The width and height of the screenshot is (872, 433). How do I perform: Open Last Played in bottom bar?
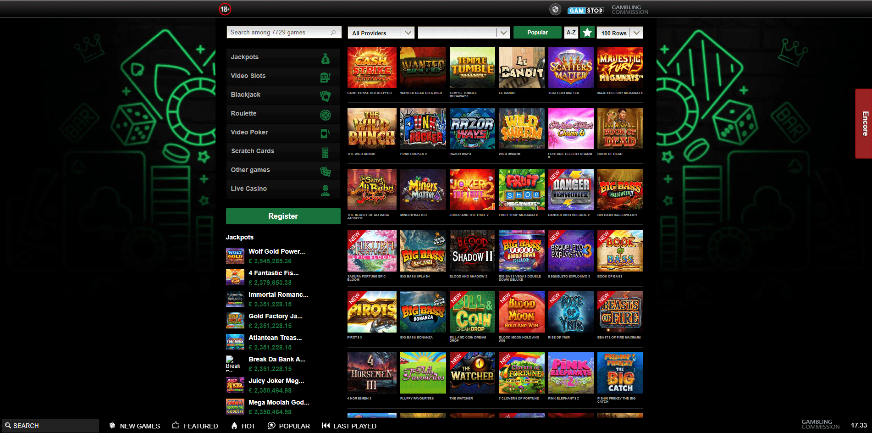coord(349,426)
